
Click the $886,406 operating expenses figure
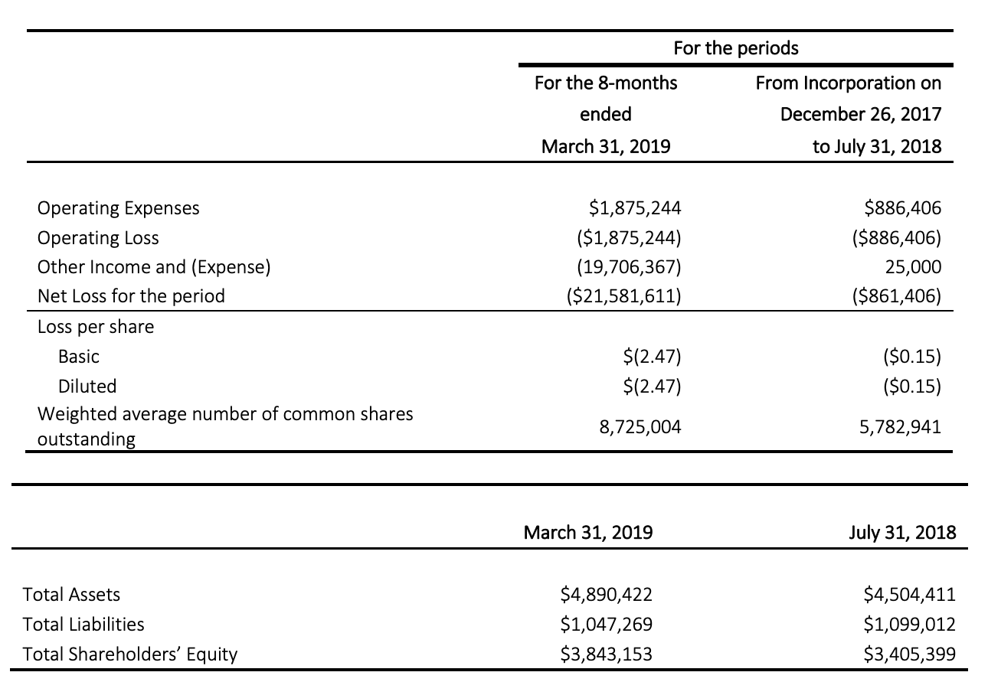[902, 208]
